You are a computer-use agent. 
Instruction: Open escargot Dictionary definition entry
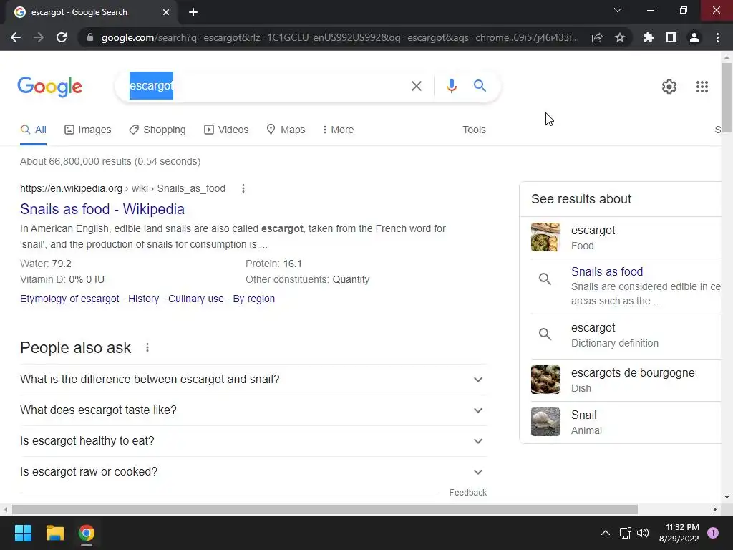[x=626, y=335]
